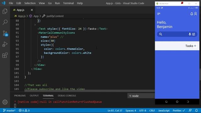Image resolution: width=201 pixels, height=113 pixels.
Task: Tap the Android home navigation button
Action: pos(177,102)
